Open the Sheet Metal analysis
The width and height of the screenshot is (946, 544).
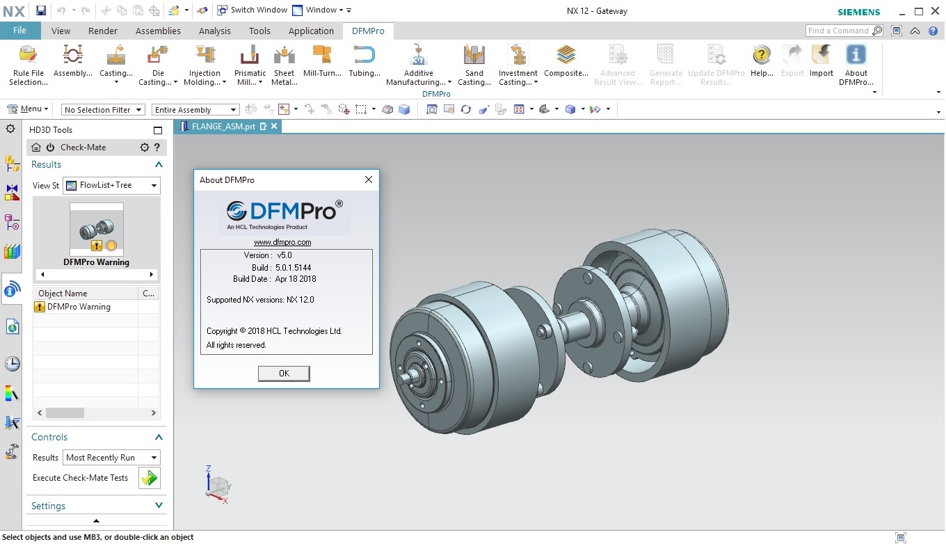(284, 65)
